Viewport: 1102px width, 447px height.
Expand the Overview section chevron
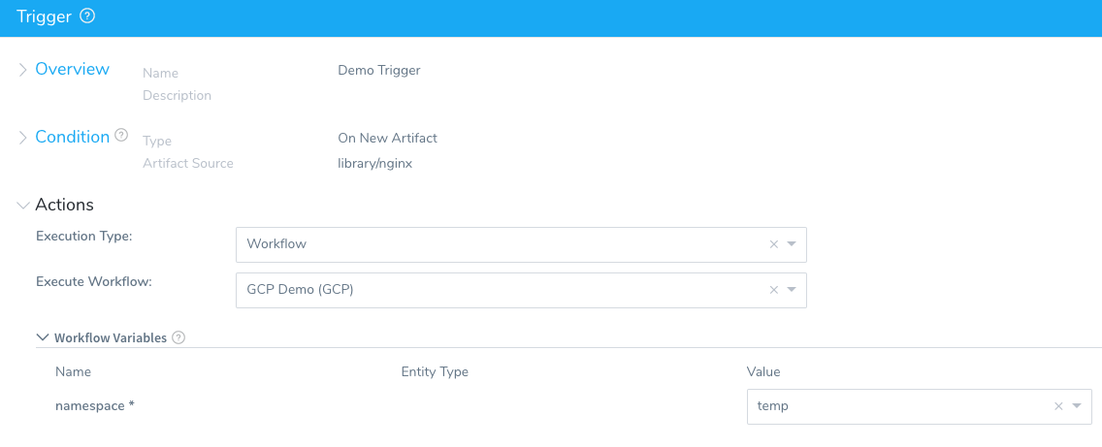pos(22,69)
